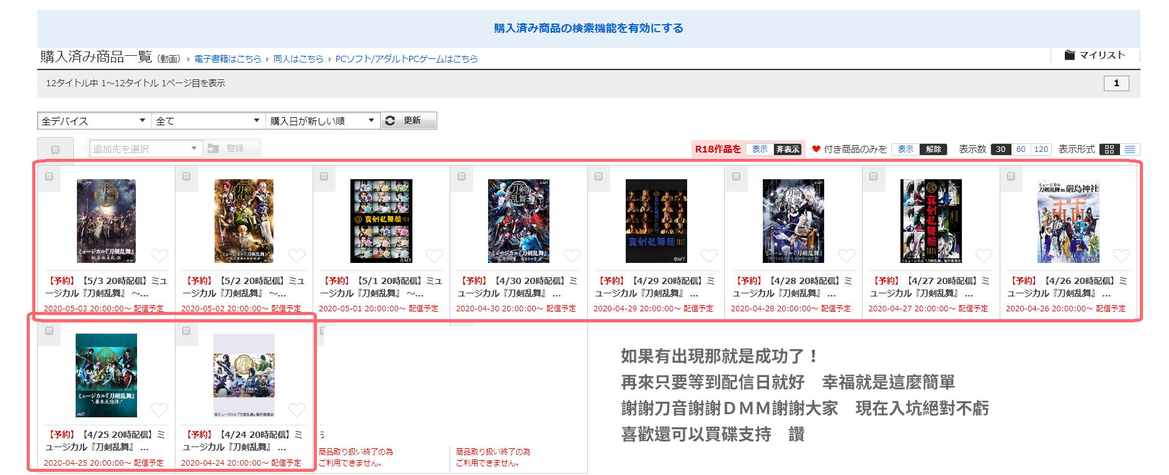The height and width of the screenshot is (475, 1169).
Task: Click the 登録 register button
Action: click(231, 149)
